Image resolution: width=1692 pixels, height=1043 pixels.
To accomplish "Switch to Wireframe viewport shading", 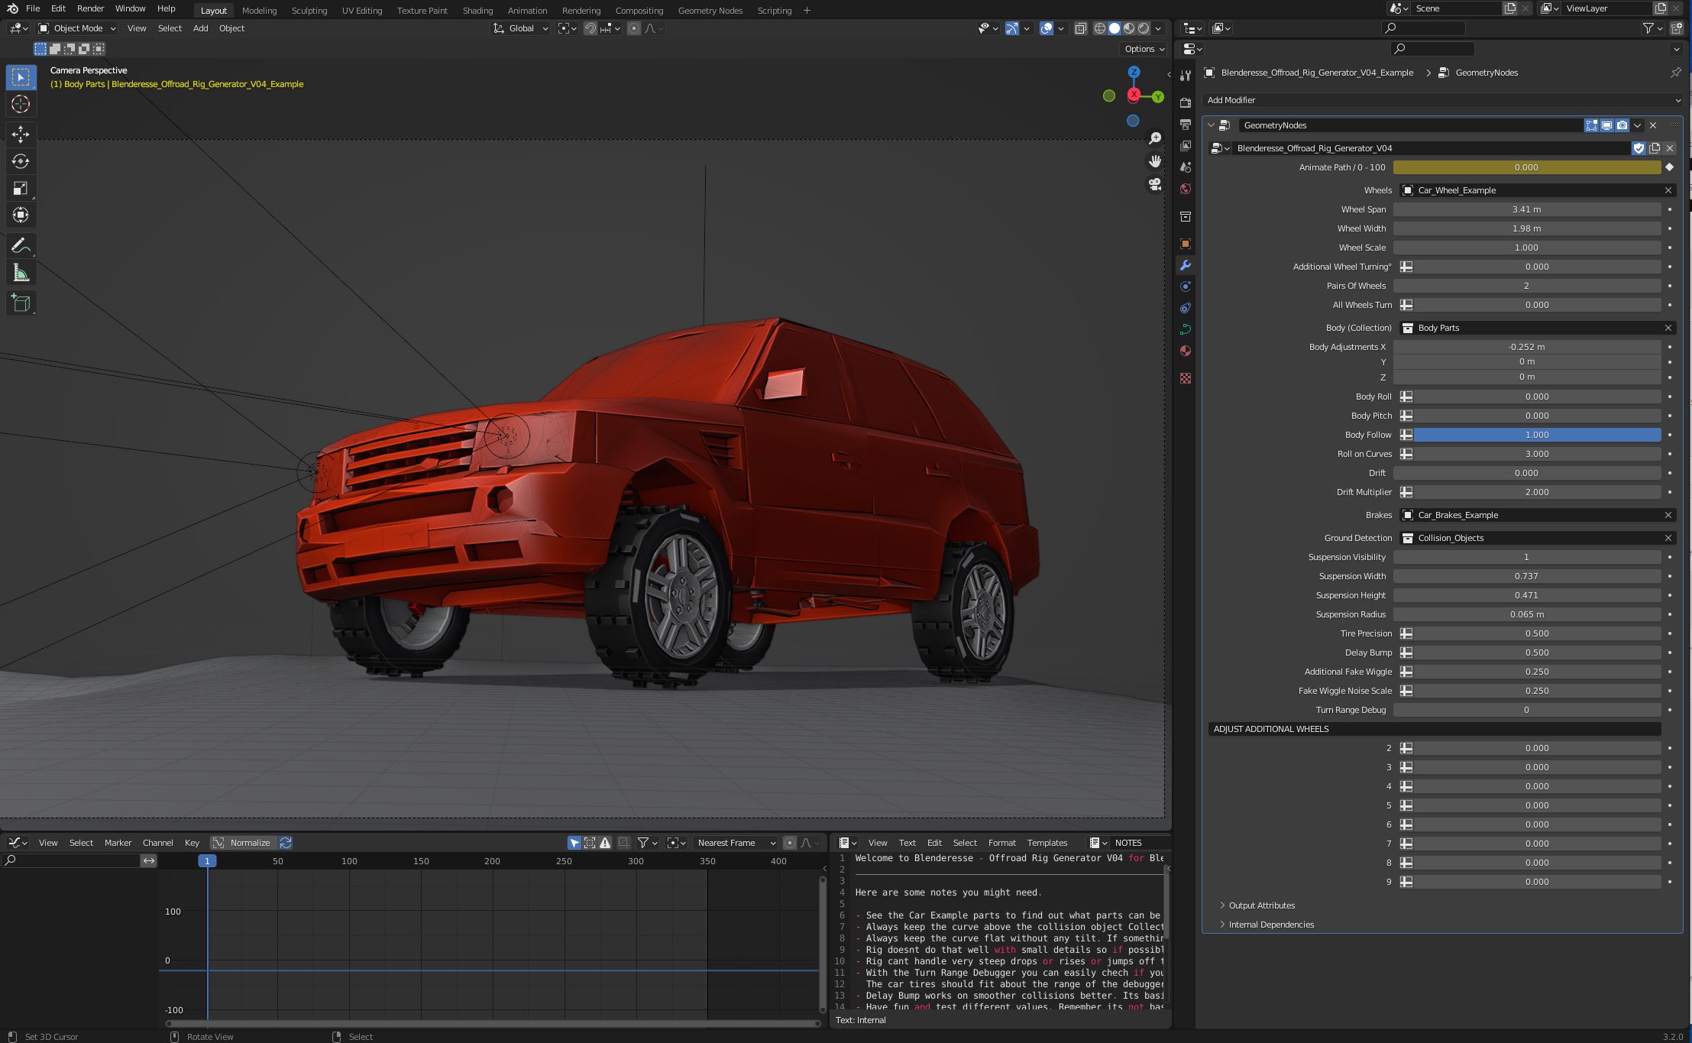I will (x=1098, y=28).
